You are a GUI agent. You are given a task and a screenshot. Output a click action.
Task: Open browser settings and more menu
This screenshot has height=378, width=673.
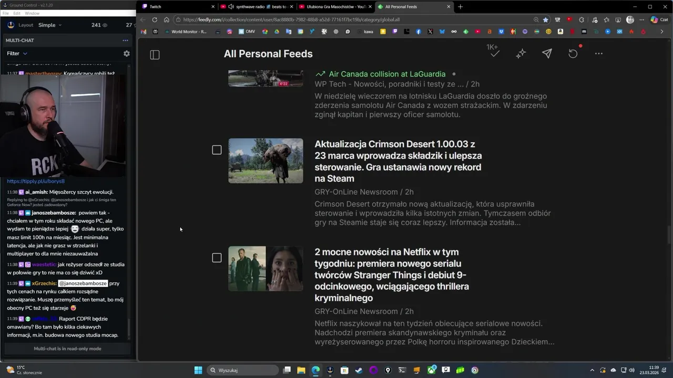[642, 19]
